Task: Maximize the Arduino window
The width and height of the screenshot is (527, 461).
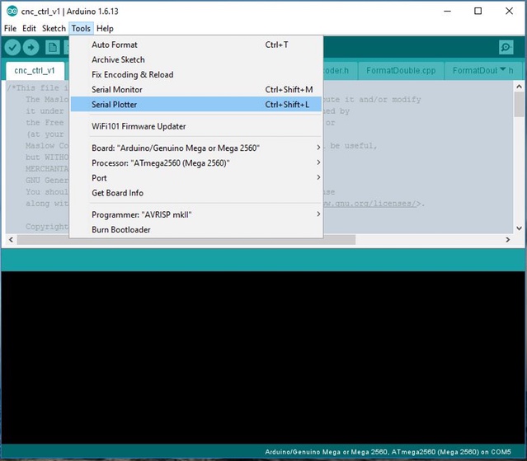Action: [x=478, y=11]
